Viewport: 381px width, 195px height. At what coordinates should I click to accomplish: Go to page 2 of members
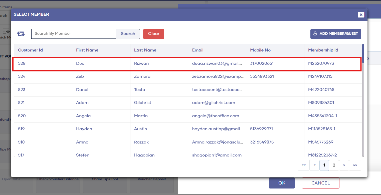[x=334, y=165]
